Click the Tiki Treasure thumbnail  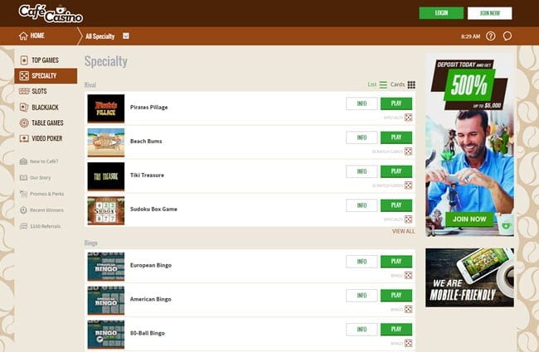(106, 176)
